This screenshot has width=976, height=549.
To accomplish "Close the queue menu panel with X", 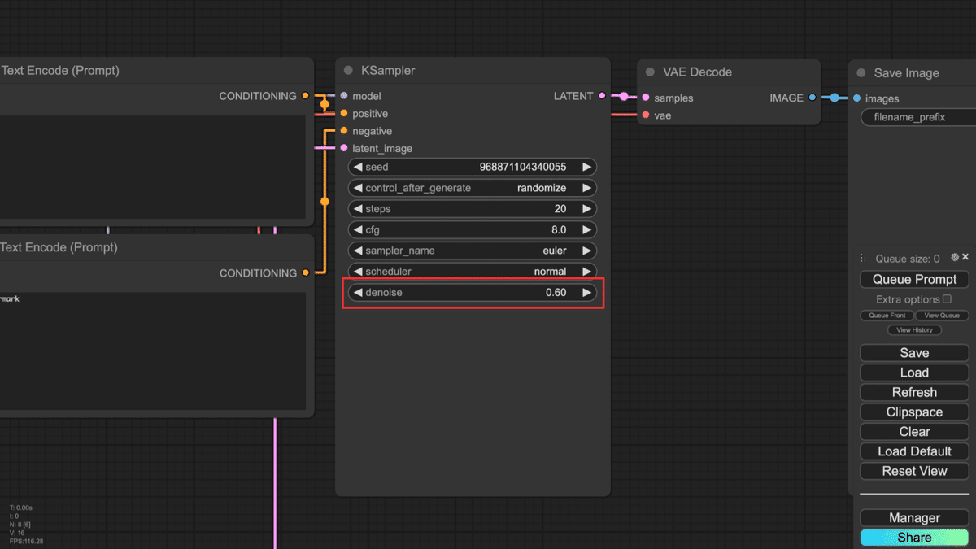I will point(965,257).
